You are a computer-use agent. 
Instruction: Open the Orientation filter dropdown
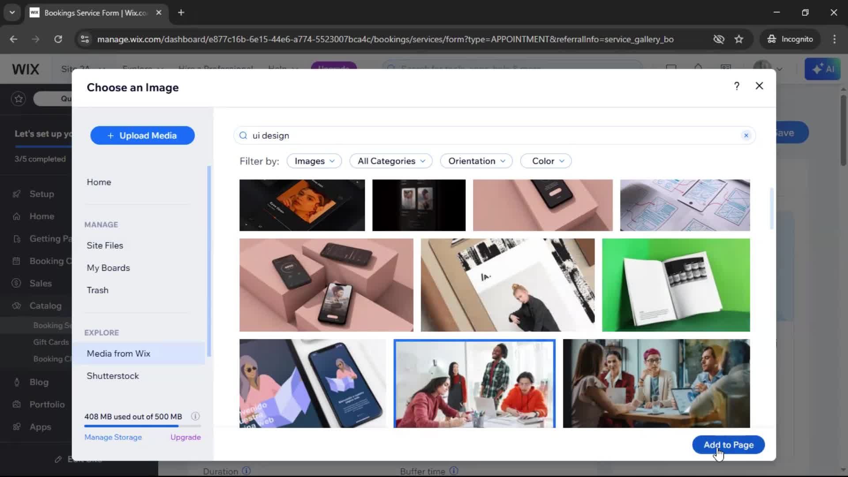[x=476, y=161]
